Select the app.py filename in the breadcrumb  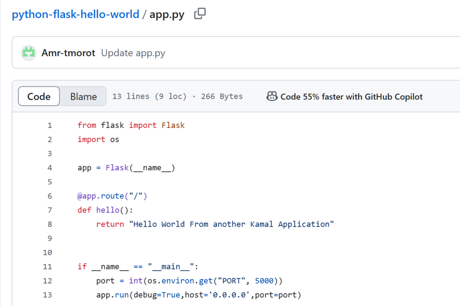click(x=167, y=14)
